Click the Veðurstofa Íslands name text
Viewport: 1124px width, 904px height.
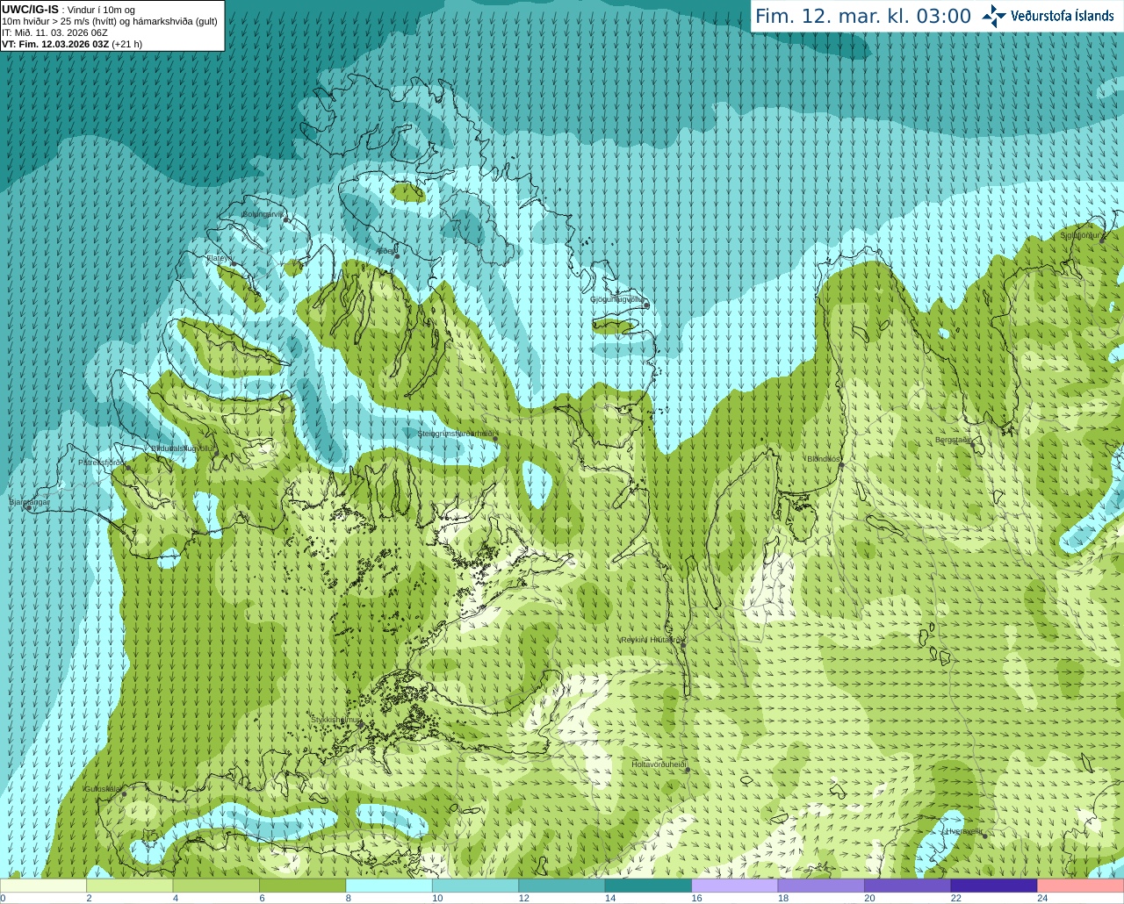point(1062,16)
